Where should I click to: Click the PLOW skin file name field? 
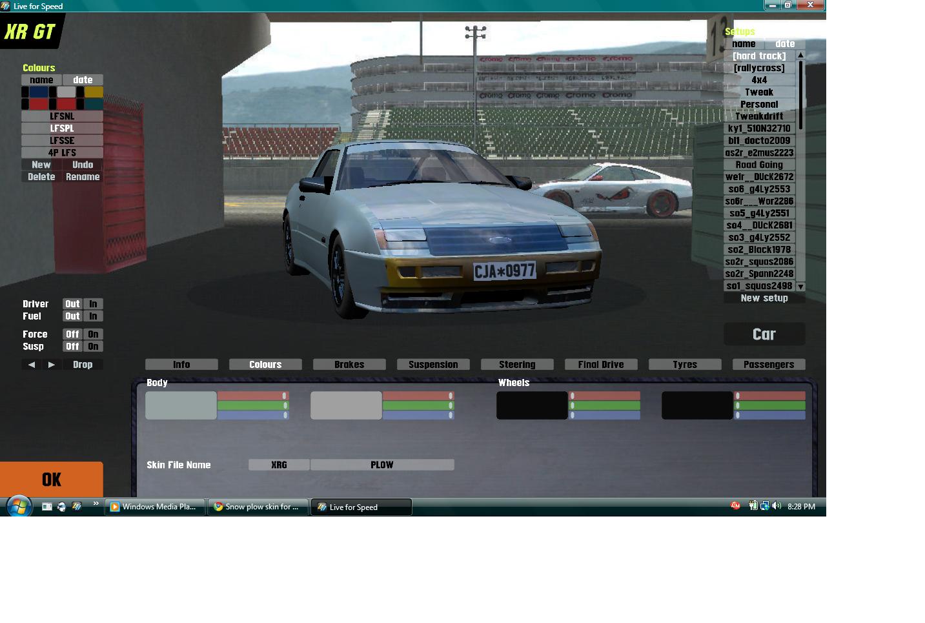point(382,465)
